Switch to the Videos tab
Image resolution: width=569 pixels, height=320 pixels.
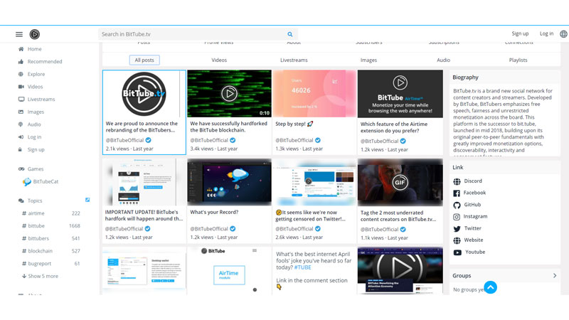[x=219, y=60]
